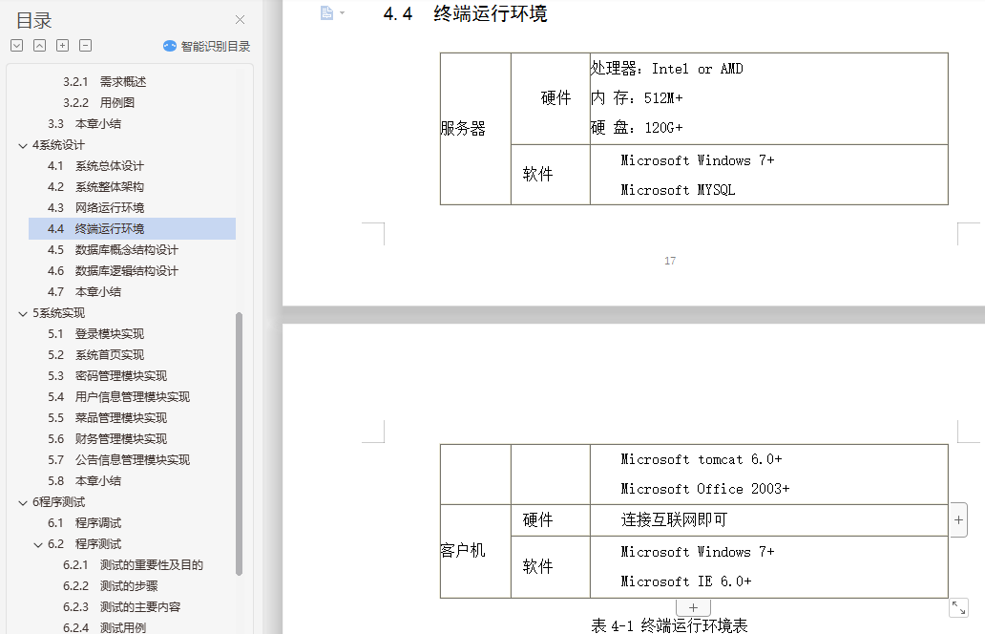Go to 5.2 系统首页实现
The width and height of the screenshot is (985, 634).
95,355
